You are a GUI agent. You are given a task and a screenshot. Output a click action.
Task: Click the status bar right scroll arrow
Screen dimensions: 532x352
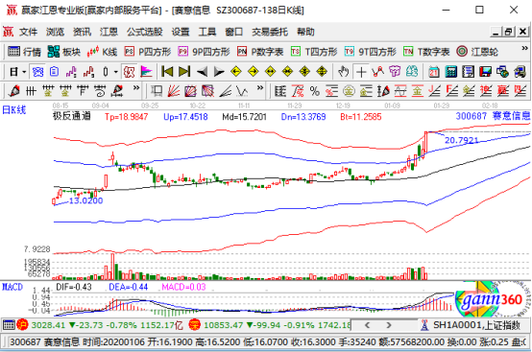389,325
